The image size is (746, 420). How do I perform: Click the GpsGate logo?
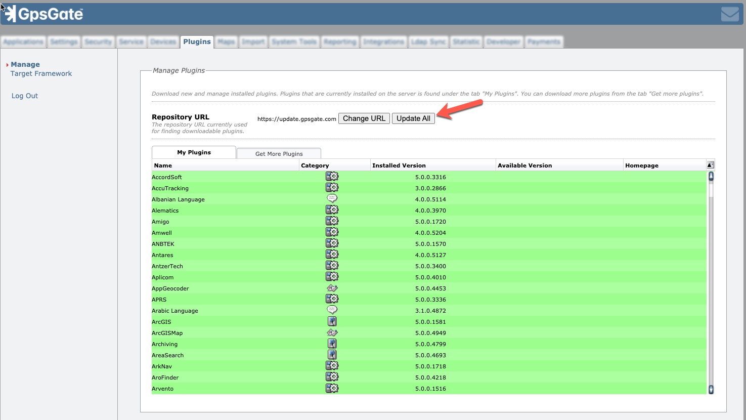[44, 14]
